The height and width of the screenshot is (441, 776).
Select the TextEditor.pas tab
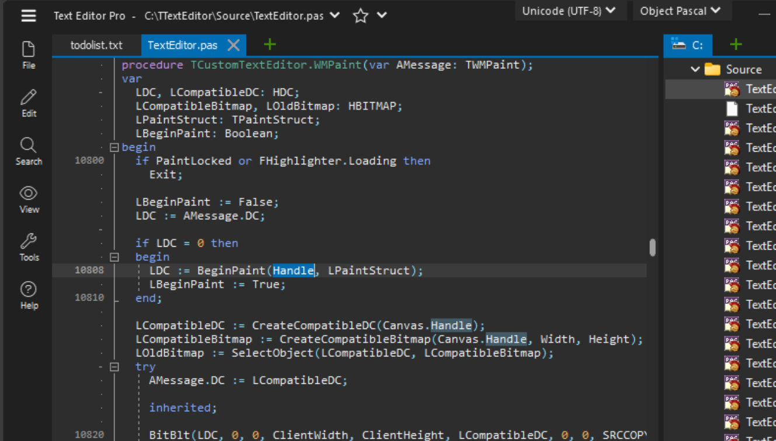click(x=181, y=45)
